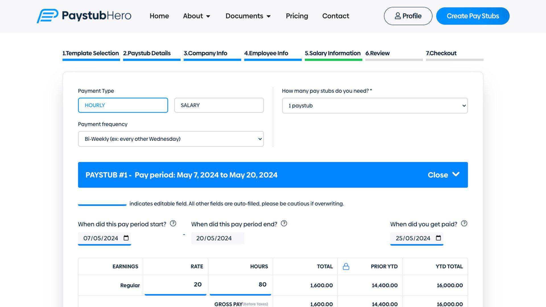
Task: Click the help icon next to 'When did you get paid?'
Action: [x=464, y=223]
